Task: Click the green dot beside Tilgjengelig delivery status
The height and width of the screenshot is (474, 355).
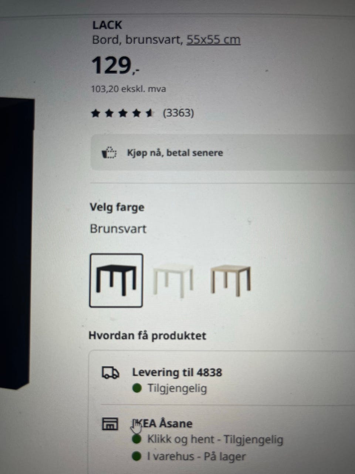Action: 137,388
